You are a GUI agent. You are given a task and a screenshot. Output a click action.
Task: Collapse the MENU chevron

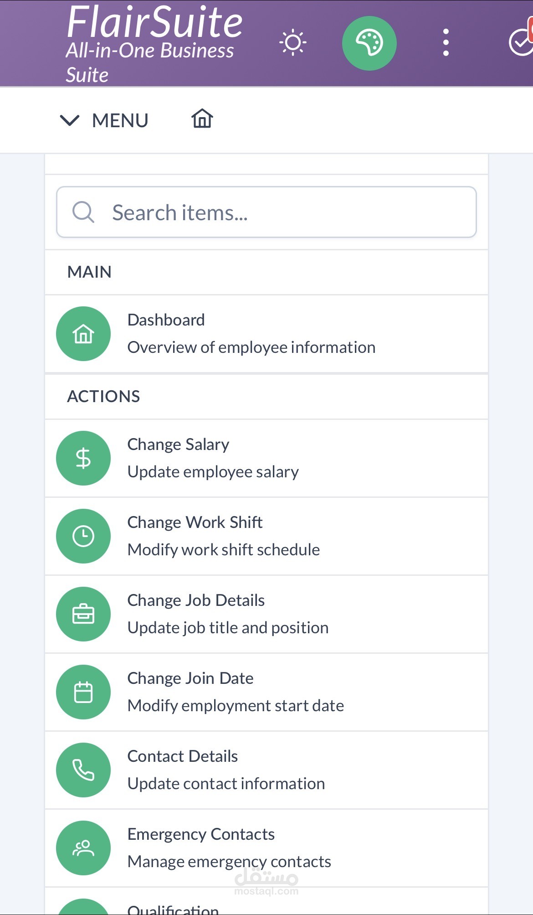pyautogui.click(x=70, y=120)
